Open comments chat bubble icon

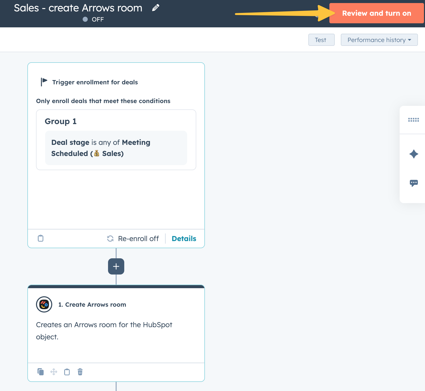coord(414,183)
